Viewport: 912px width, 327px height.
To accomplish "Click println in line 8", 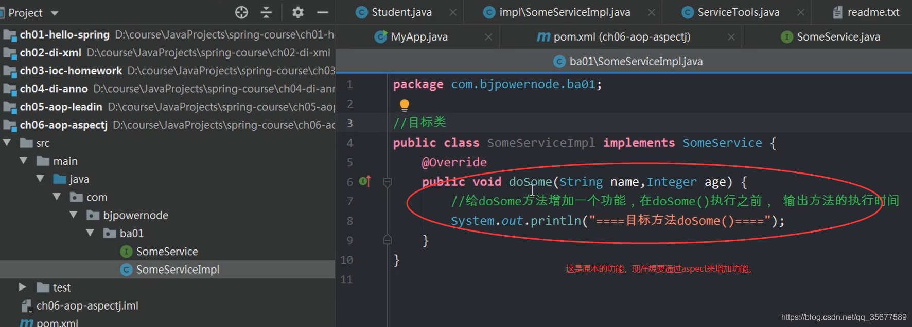I will pos(555,221).
